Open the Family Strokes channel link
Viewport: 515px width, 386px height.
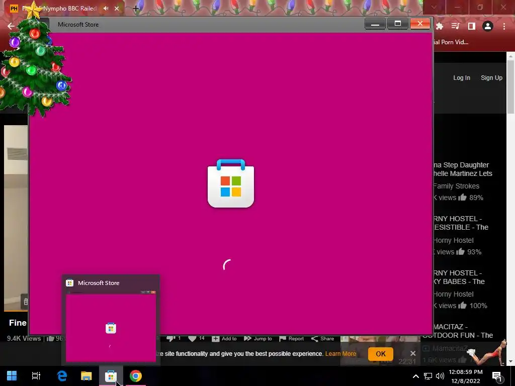tap(456, 186)
